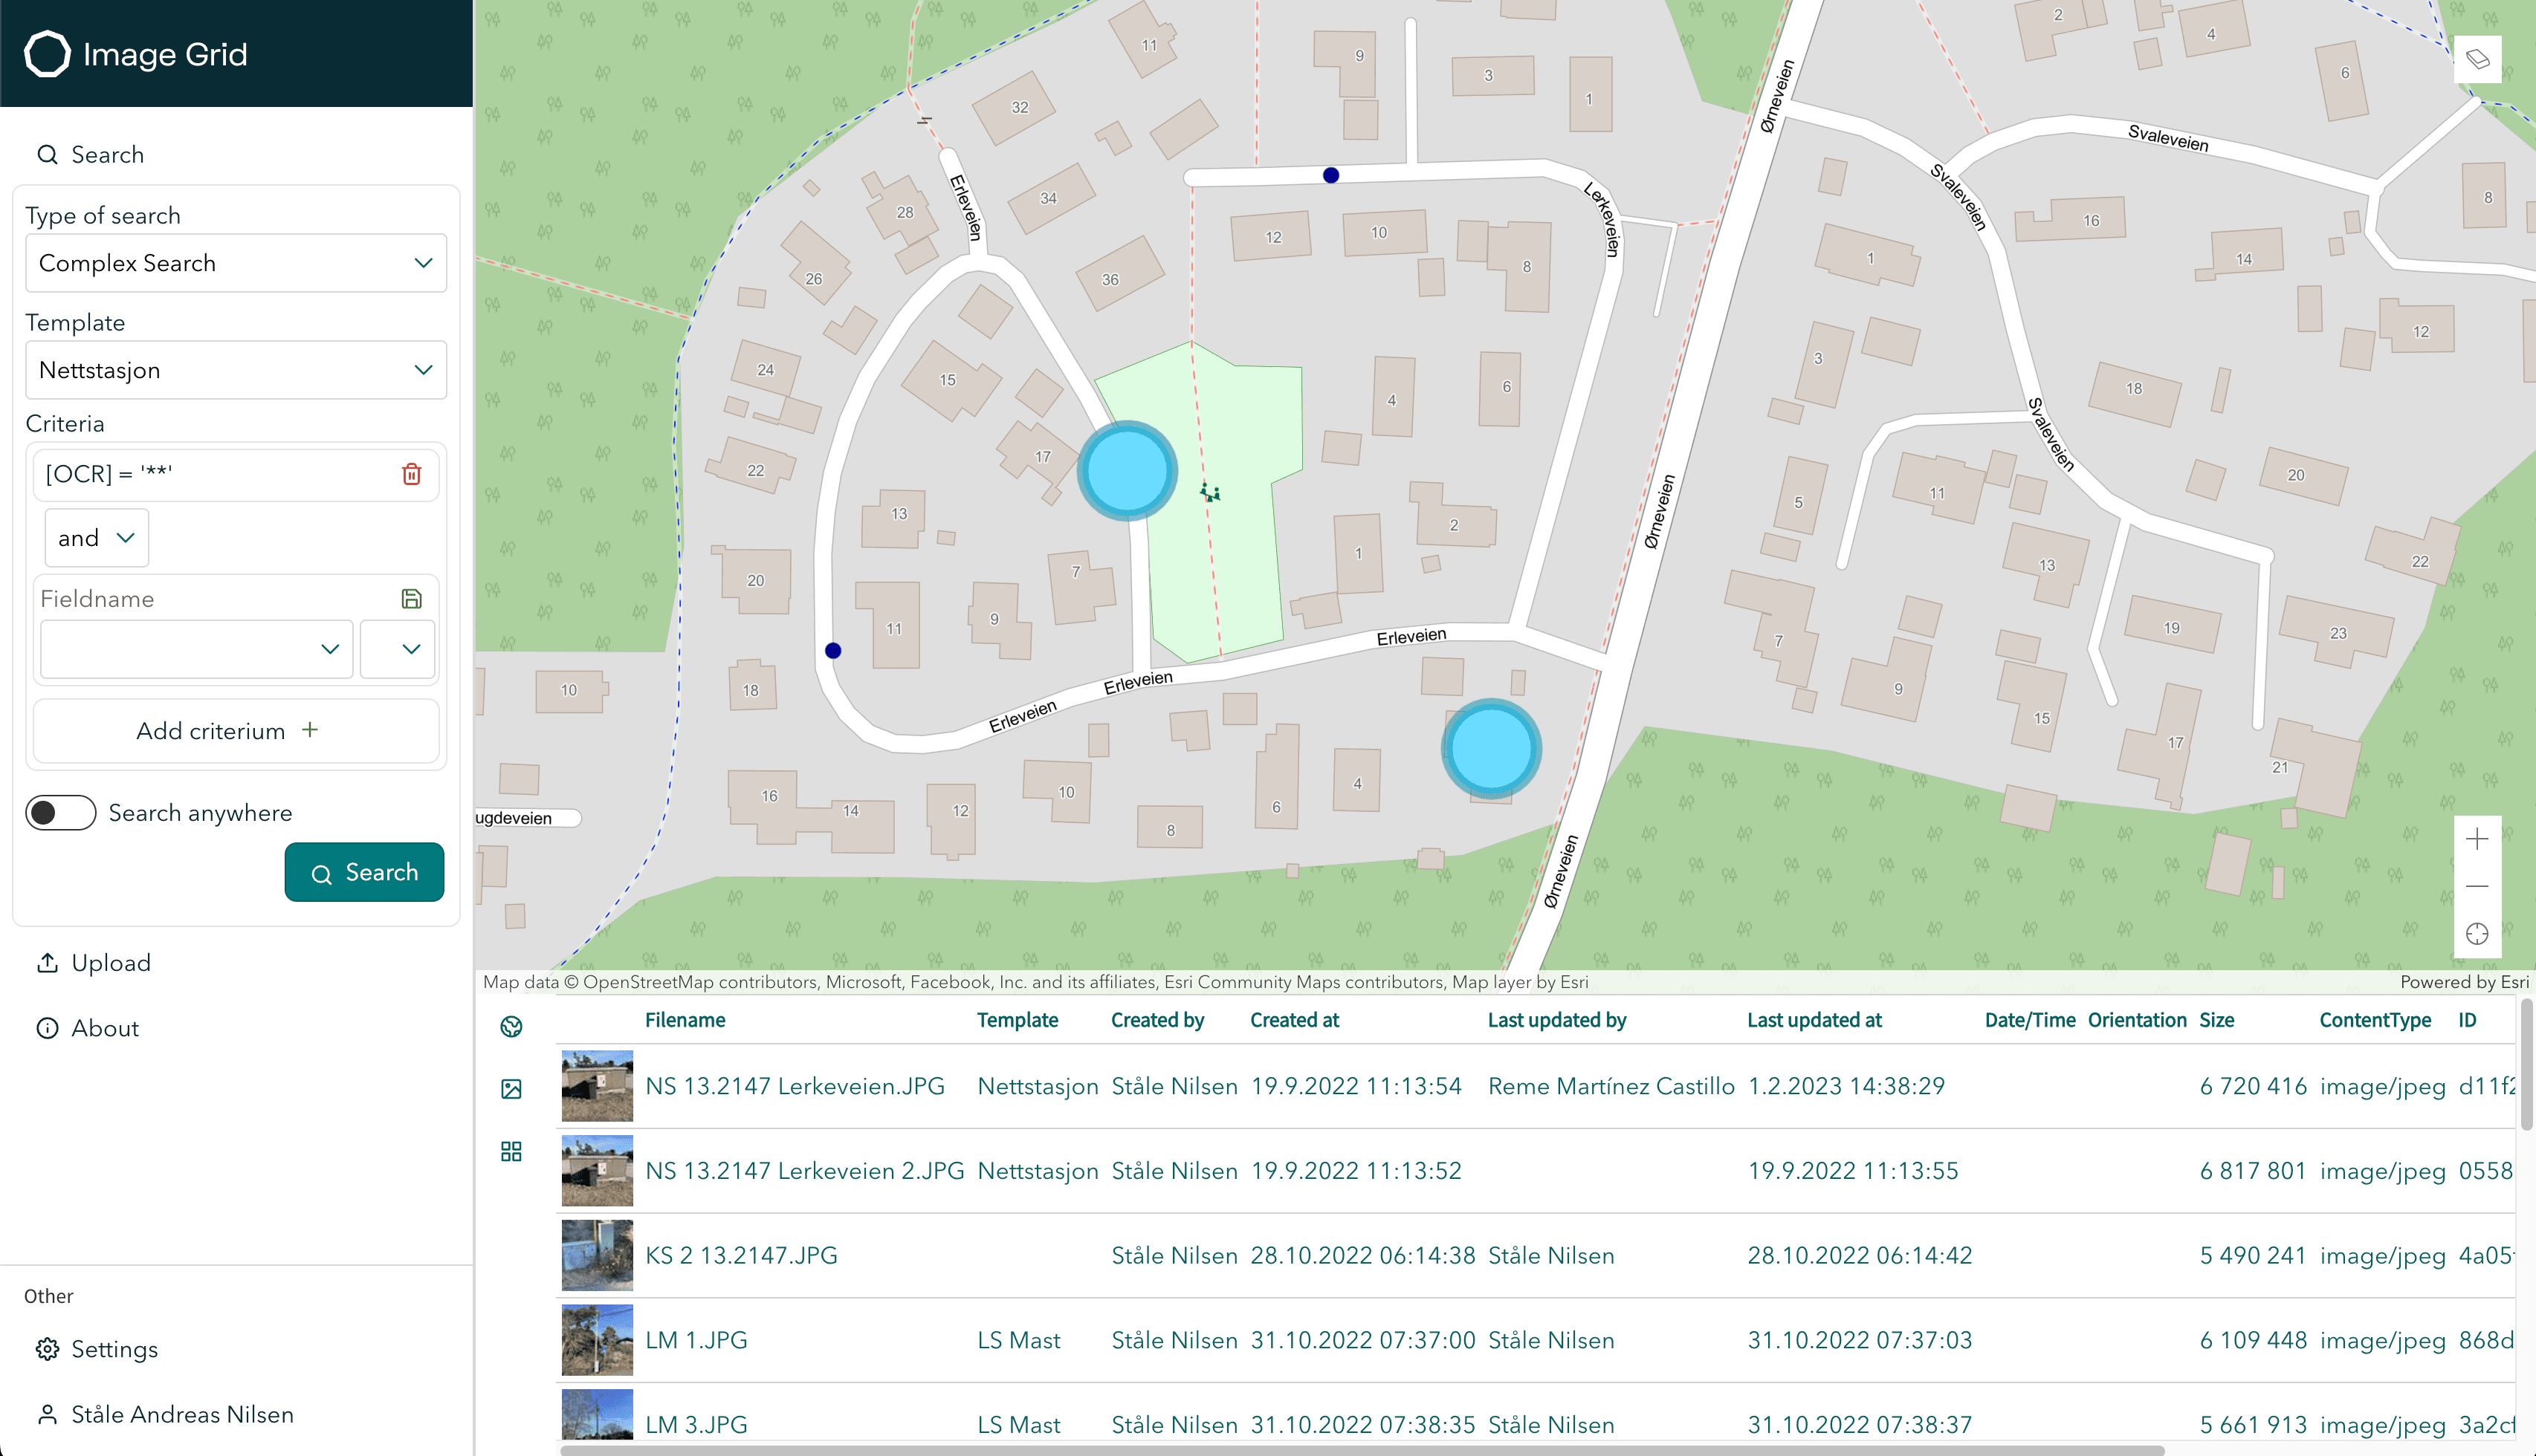Image resolution: width=2536 pixels, height=1456 pixels.
Task: Click the dark blue point near house 11
Action: click(x=832, y=650)
